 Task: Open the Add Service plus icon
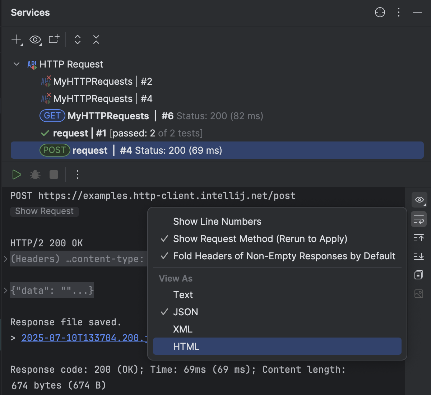coord(16,39)
